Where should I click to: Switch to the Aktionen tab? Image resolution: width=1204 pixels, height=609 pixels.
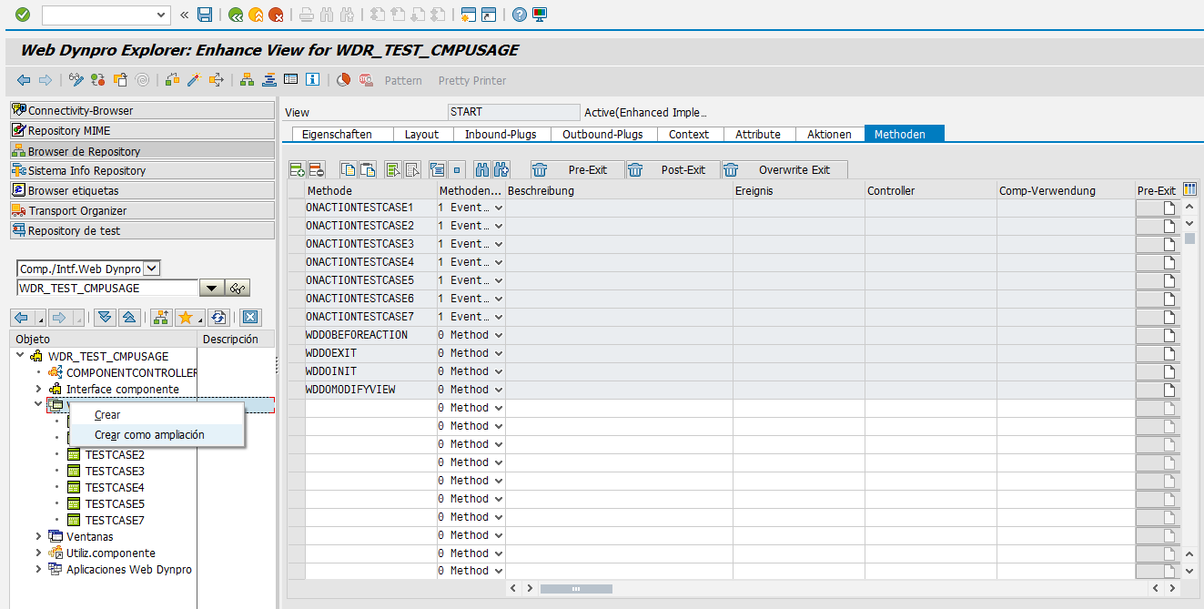point(829,134)
